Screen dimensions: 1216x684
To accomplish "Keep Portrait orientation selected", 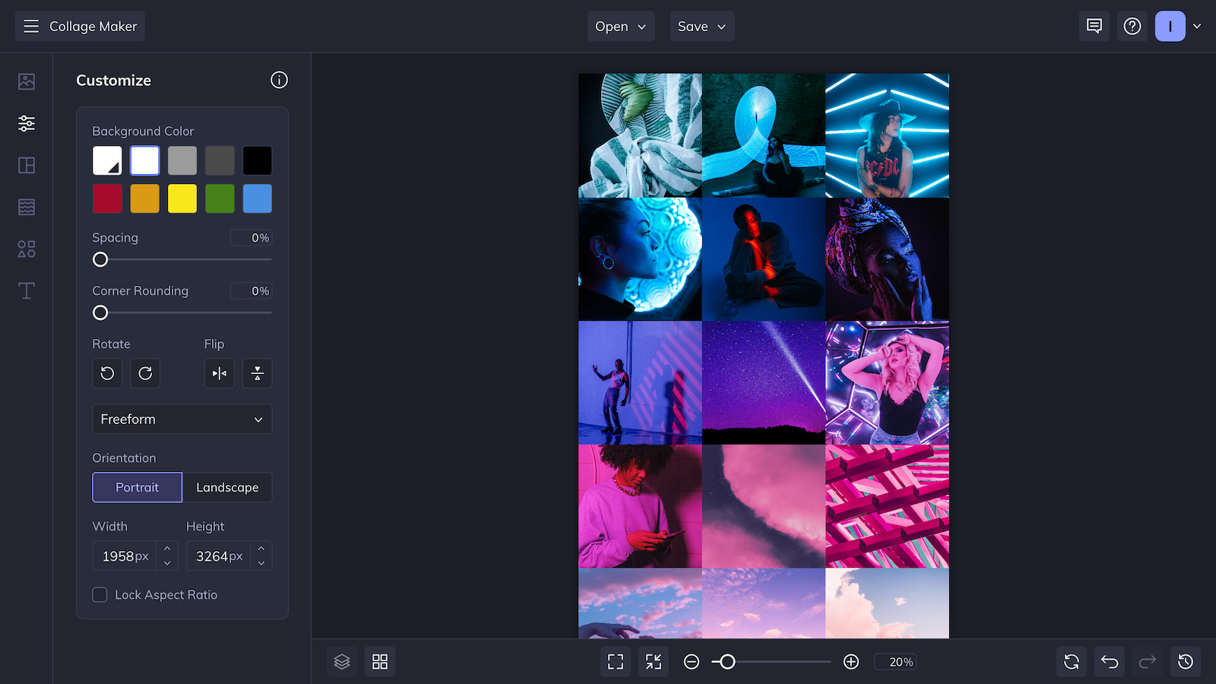I will (137, 487).
